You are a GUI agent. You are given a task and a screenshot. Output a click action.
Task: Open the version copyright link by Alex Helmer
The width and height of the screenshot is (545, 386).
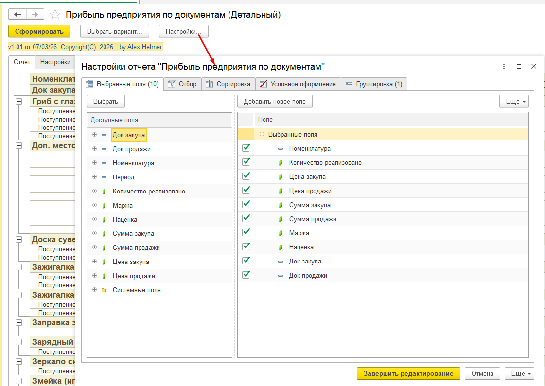85,47
